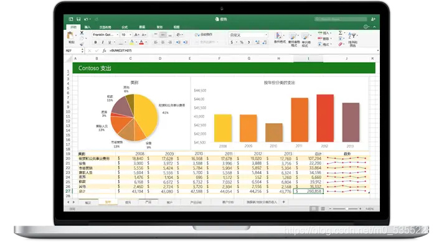Image resolution: width=444 pixels, height=242 pixels.
Task: Switch to the View (视图) ribbon tab
Action: (177, 27)
